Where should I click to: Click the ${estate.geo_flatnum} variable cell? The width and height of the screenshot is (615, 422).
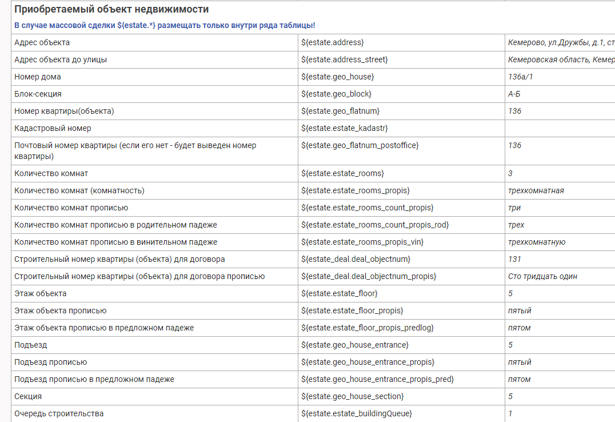340,111
